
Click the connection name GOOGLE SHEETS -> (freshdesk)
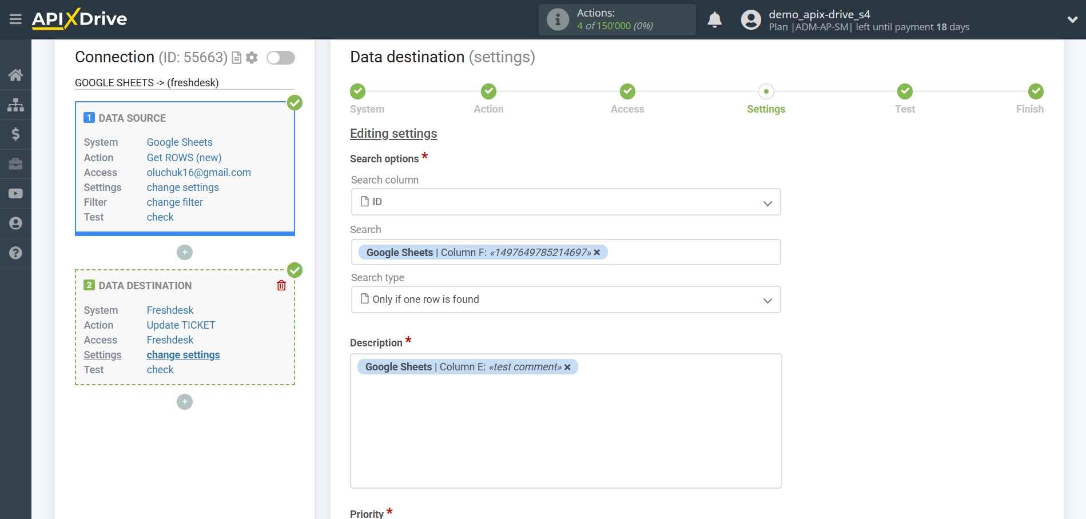coord(147,83)
